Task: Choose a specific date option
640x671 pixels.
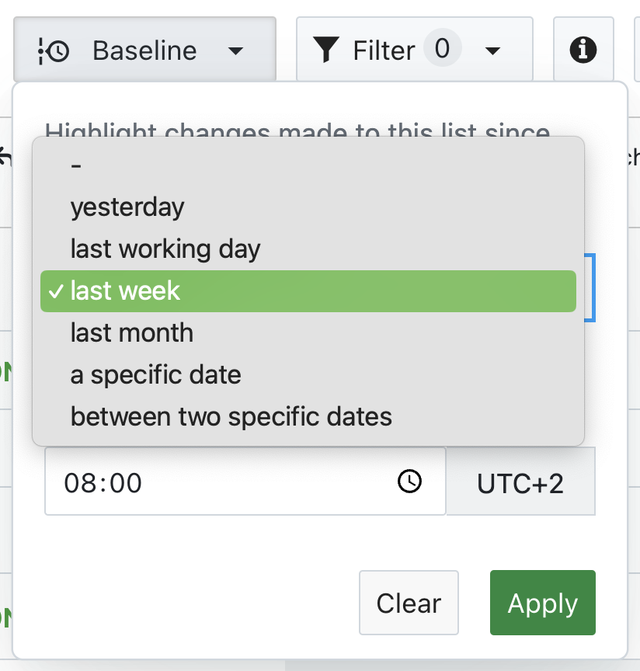Action: coord(156,375)
